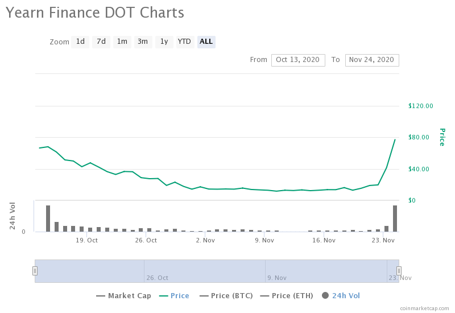This screenshot has width=455, height=313.
Task: Grab the right navigator range handle
Action: 399,271
